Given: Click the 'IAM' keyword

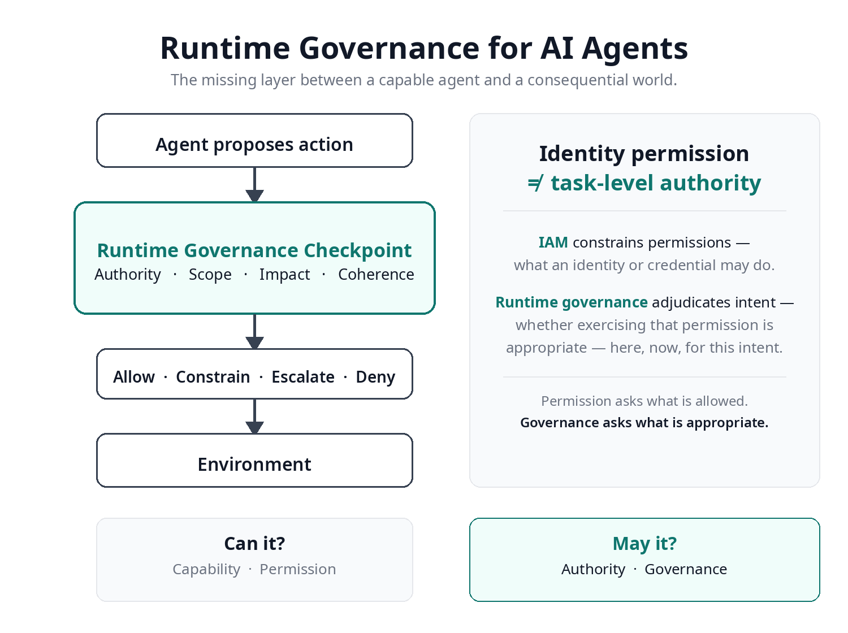Looking at the screenshot, I should 553,242.
